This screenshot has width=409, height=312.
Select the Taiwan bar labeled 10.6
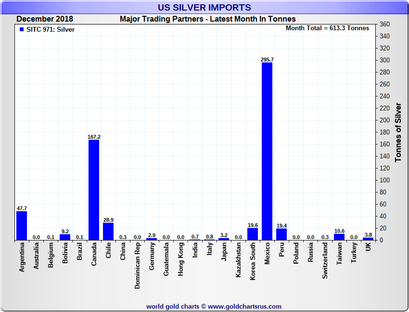coord(339,237)
